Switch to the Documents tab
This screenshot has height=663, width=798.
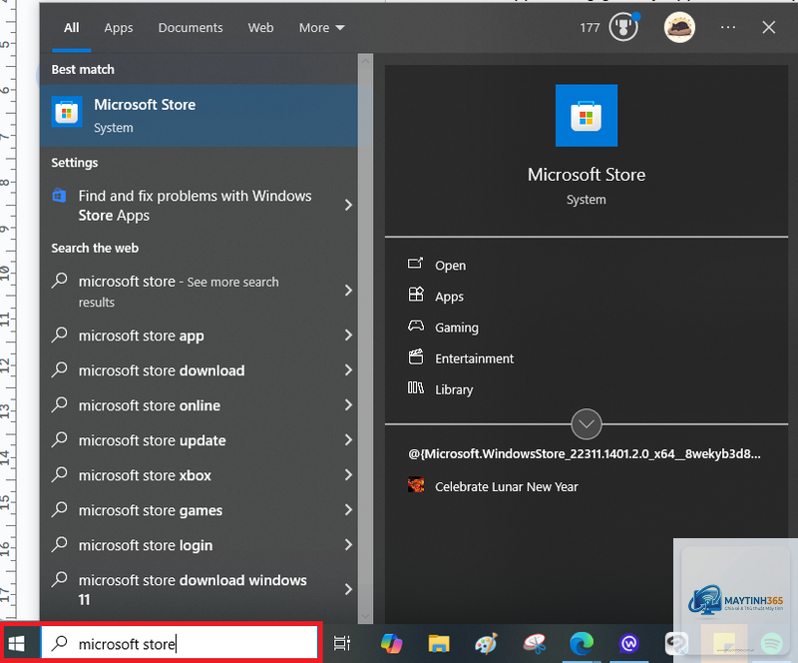point(191,28)
